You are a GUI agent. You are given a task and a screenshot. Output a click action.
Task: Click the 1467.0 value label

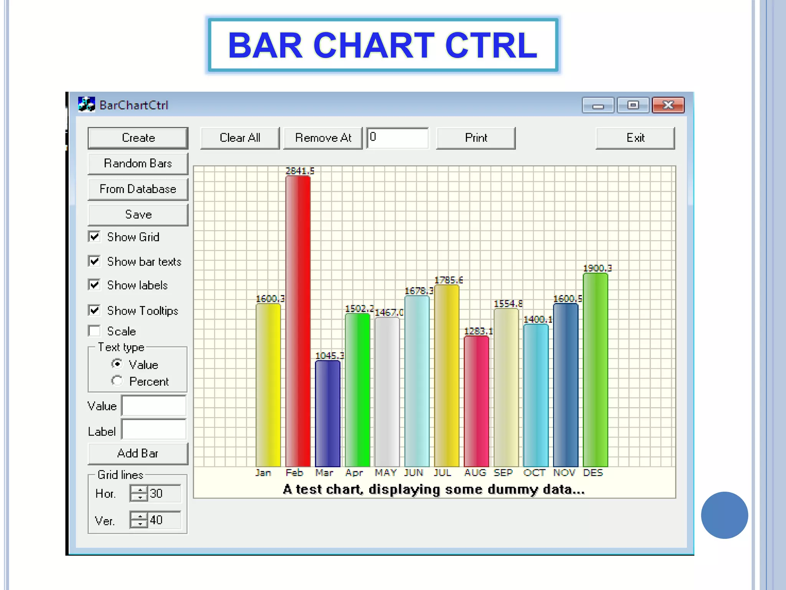coord(389,312)
